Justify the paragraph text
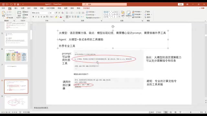The image size is (207, 116). coord(75,17)
